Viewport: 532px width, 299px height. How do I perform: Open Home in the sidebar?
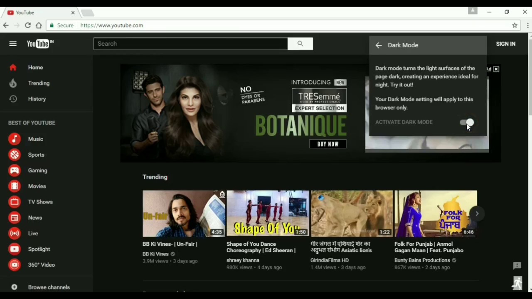click(35, 67)
